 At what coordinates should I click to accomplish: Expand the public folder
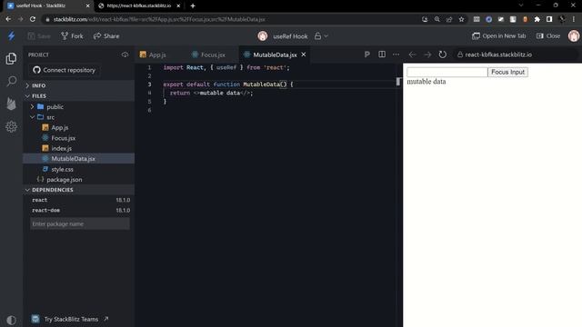pos(79,107)
